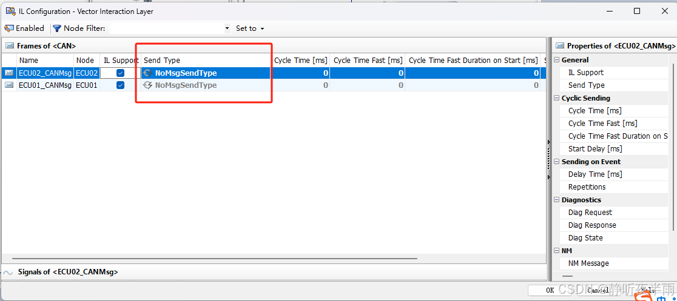This screenshot has width=677, height=301.
Task: Click Cycle Time Fast Duration on Start header
Action: click(473, 61)
